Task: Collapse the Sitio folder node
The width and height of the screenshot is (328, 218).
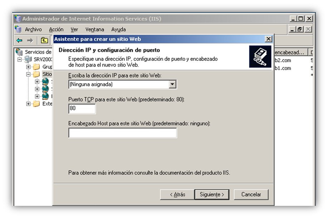Action: click(x=28, y=74)
